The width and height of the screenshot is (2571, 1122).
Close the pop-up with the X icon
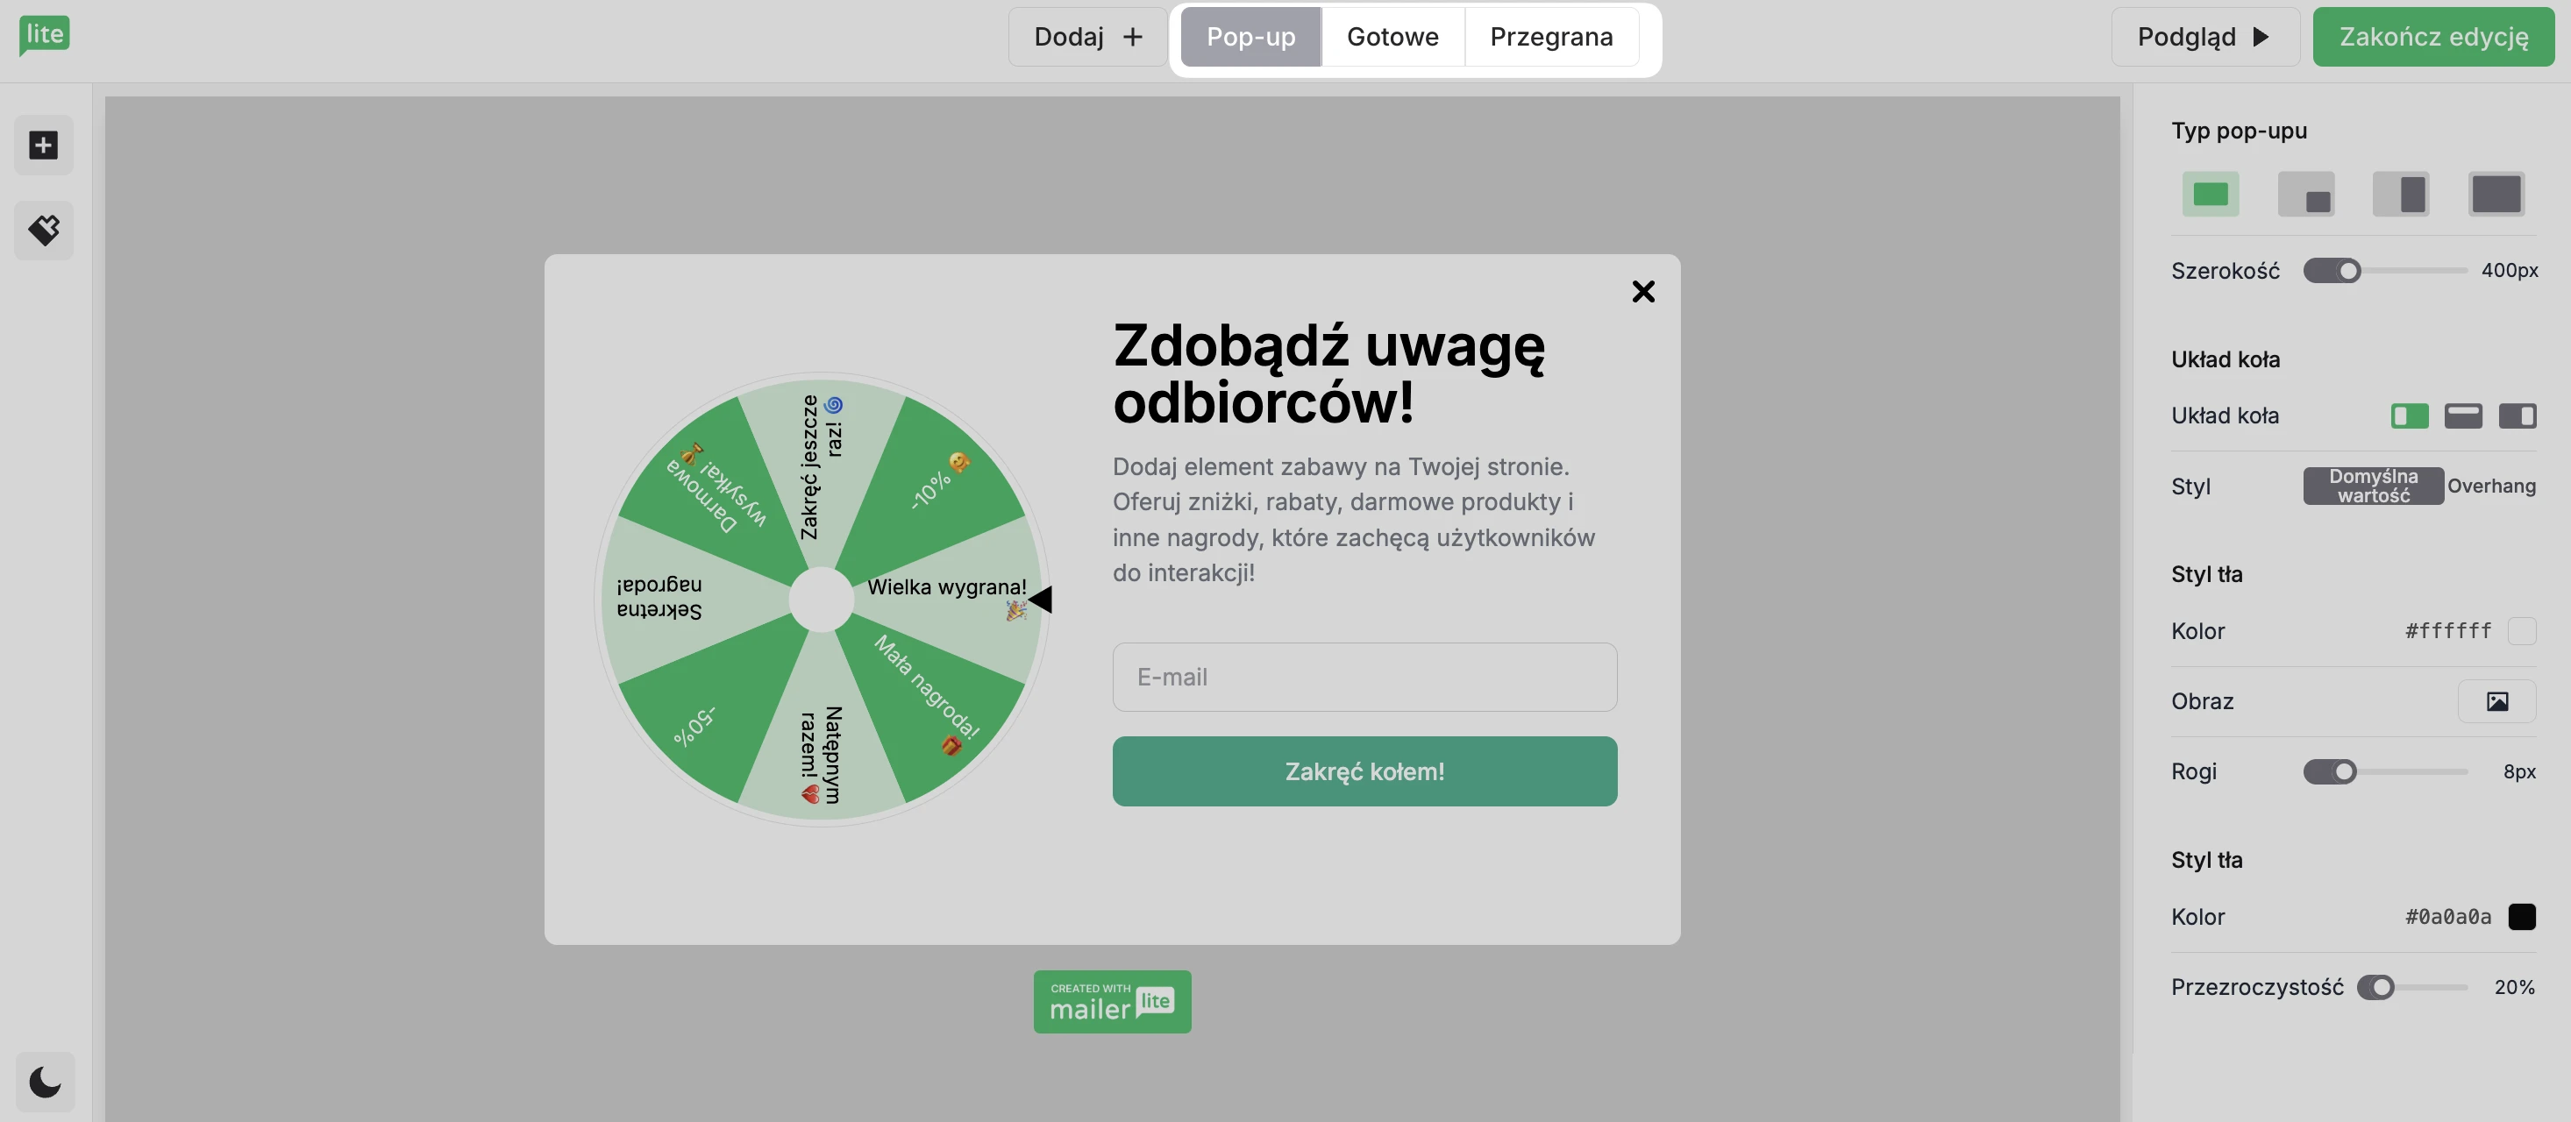click(x=1642, y=291)
